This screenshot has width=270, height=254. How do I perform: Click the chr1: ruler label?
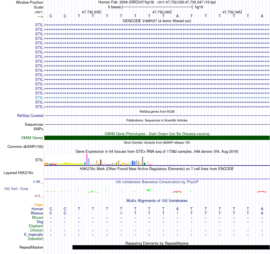[x=39, y=12]
